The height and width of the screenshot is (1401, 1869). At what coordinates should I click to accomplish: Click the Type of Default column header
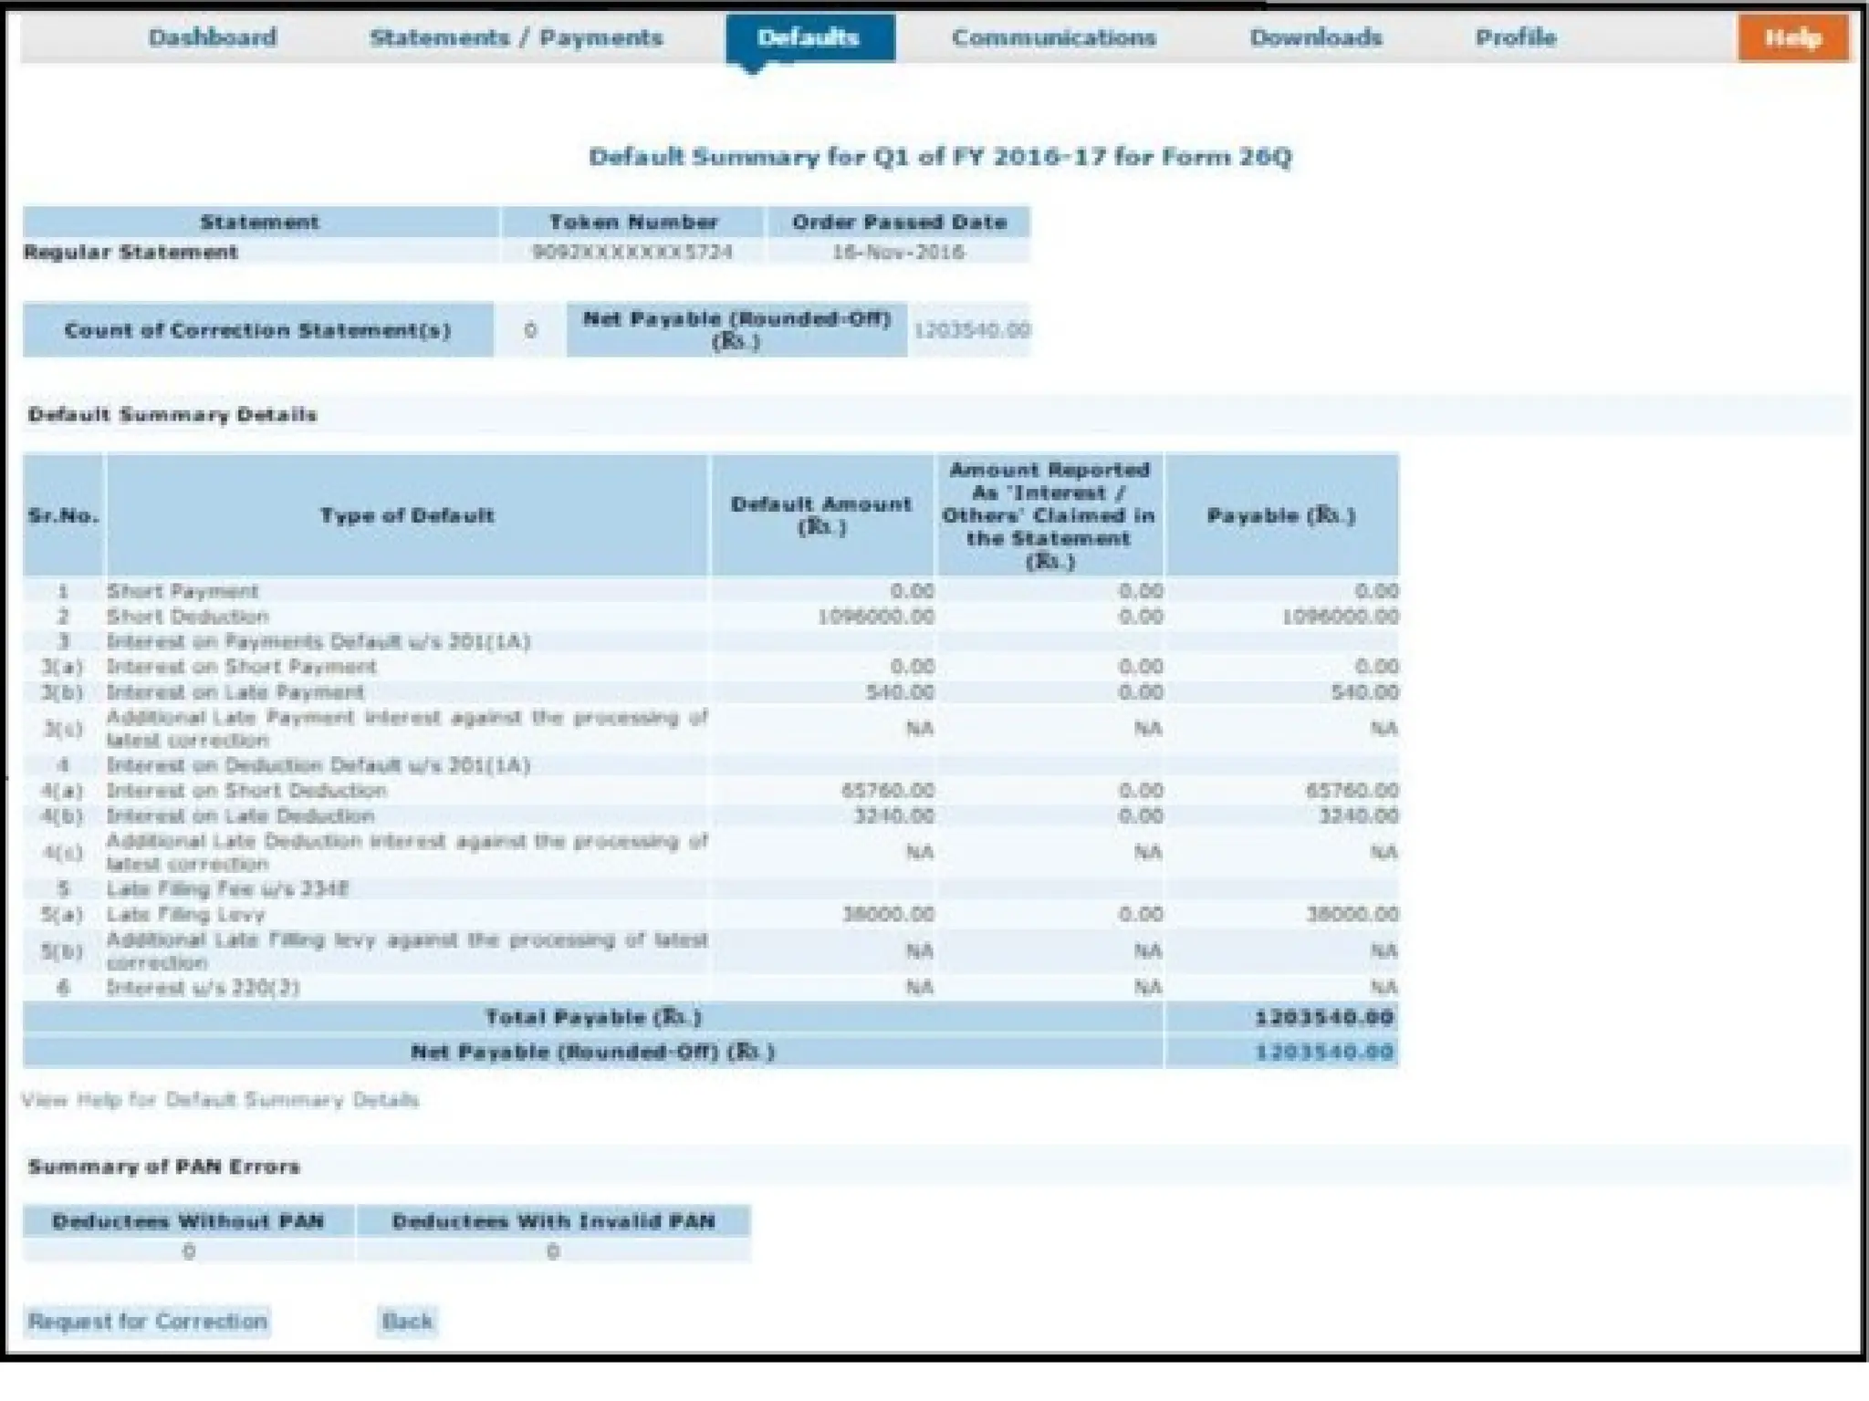[x=406, y=515]
